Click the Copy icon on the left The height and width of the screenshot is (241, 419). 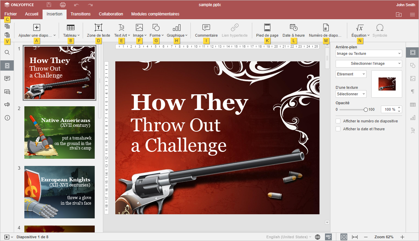coord(7,26)
